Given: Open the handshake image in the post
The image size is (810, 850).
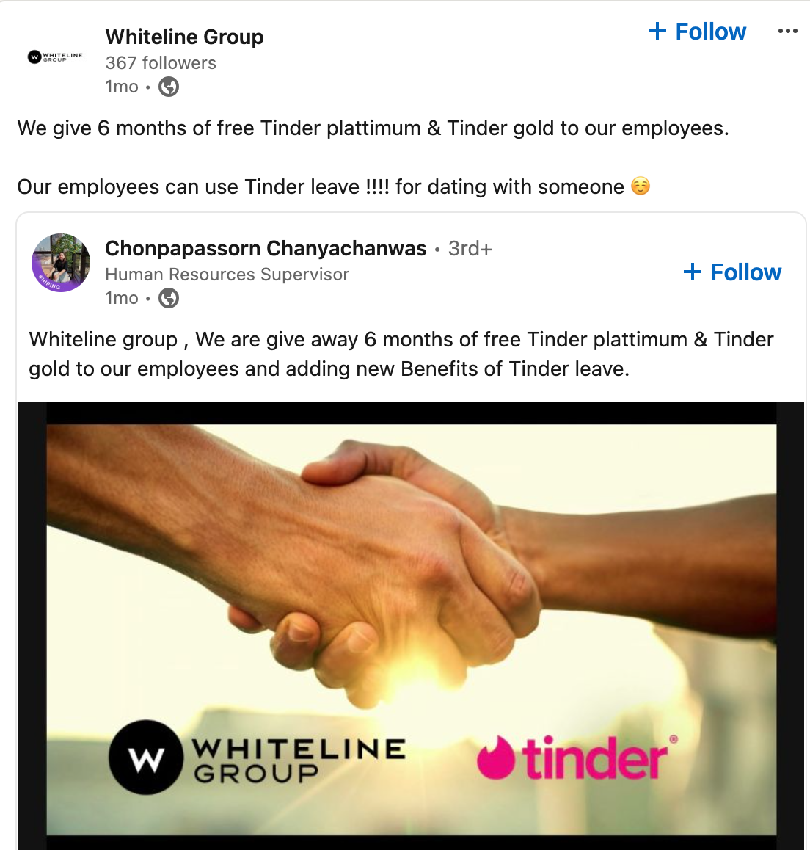Looking at the screenshot, I should click(x=411, y=625).
